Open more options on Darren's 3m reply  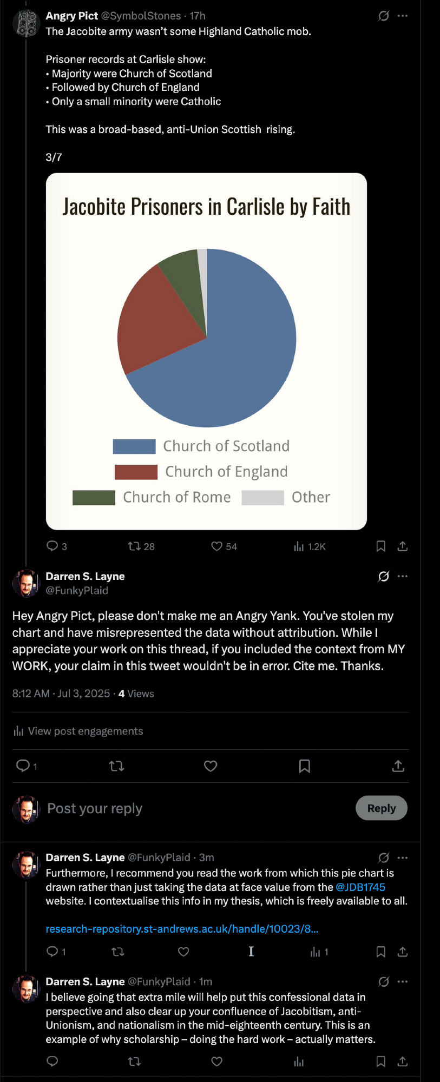403,857
